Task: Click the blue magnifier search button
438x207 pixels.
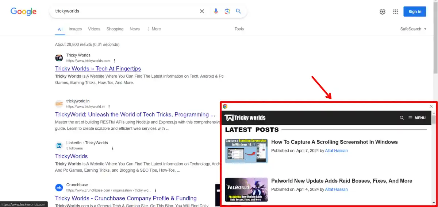Action: coord(238,11)
